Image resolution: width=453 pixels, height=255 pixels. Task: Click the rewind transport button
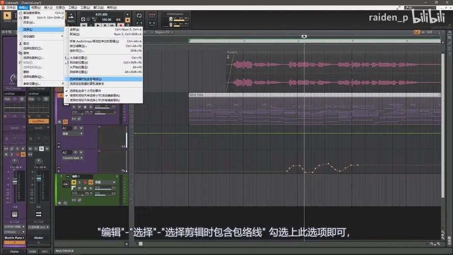84,25
